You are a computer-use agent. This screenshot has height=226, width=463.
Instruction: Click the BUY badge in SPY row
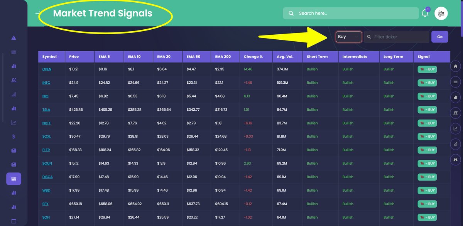coord(427,204)
